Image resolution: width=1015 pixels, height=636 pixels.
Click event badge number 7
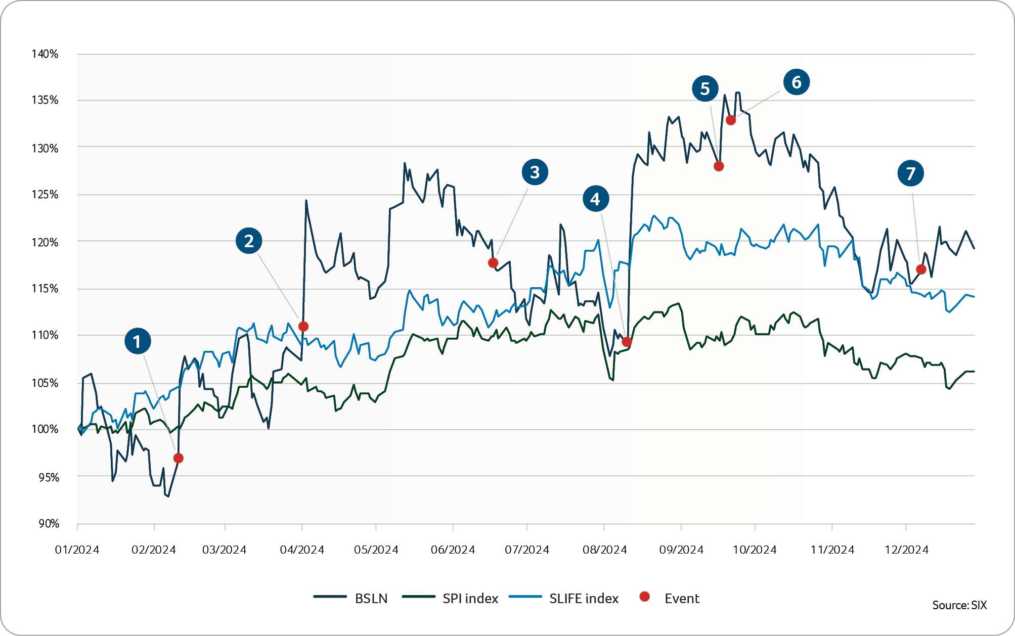click(x=911, y=173)
